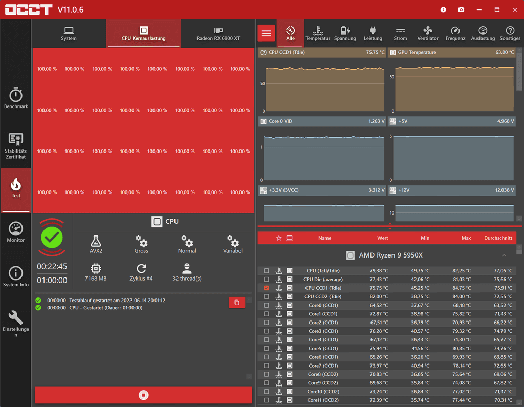Sort table by Max column
This screenshot has height=407, width=524.
click(x=466, y=238)
